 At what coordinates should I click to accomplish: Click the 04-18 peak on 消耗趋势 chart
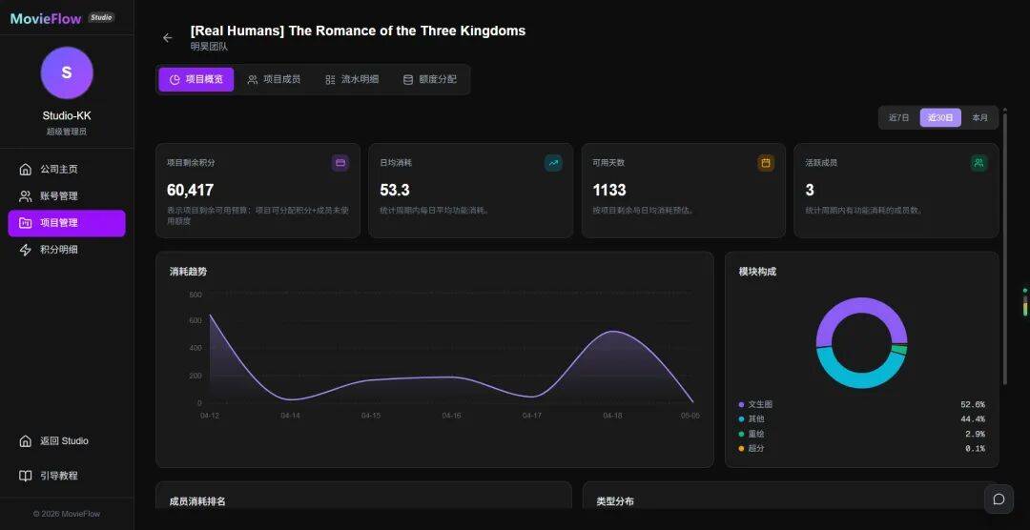[612, 331]
